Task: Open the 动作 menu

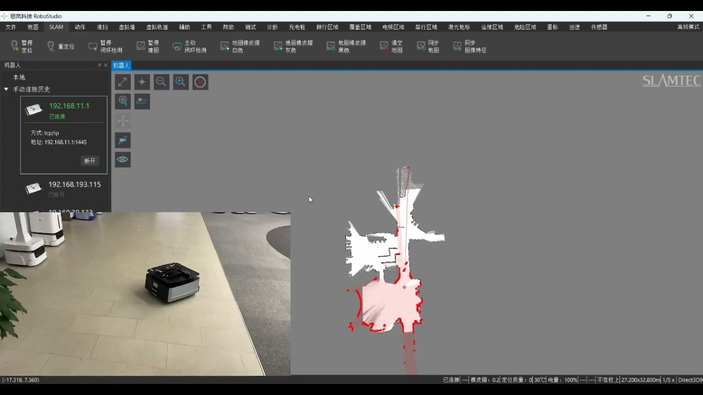Action: point(80,27)
